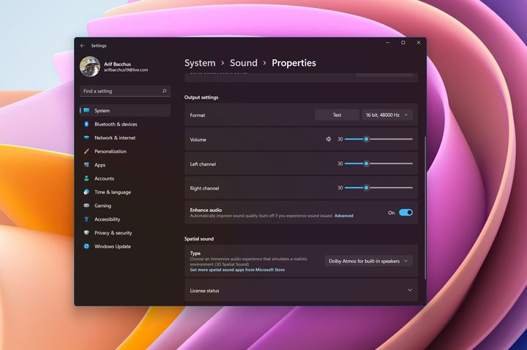
Task: Click the Gaming controller icon
Action: pos(86,205)
